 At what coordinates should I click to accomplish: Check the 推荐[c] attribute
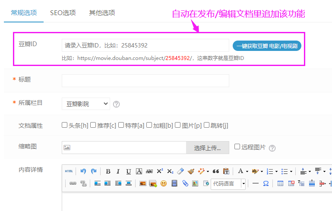pyautogui.click(x=93, y=125)
